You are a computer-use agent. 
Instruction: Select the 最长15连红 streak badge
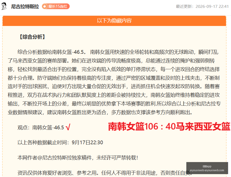[x=56, y=6]
